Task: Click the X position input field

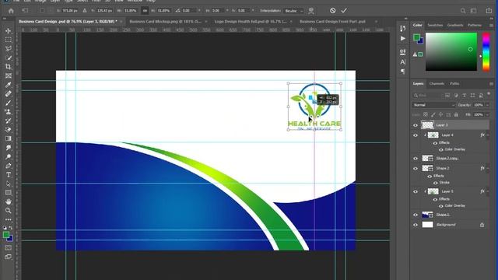Action: [70, 10]
